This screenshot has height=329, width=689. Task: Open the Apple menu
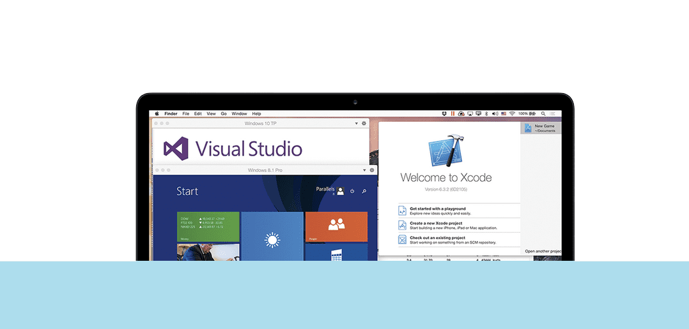157,113
